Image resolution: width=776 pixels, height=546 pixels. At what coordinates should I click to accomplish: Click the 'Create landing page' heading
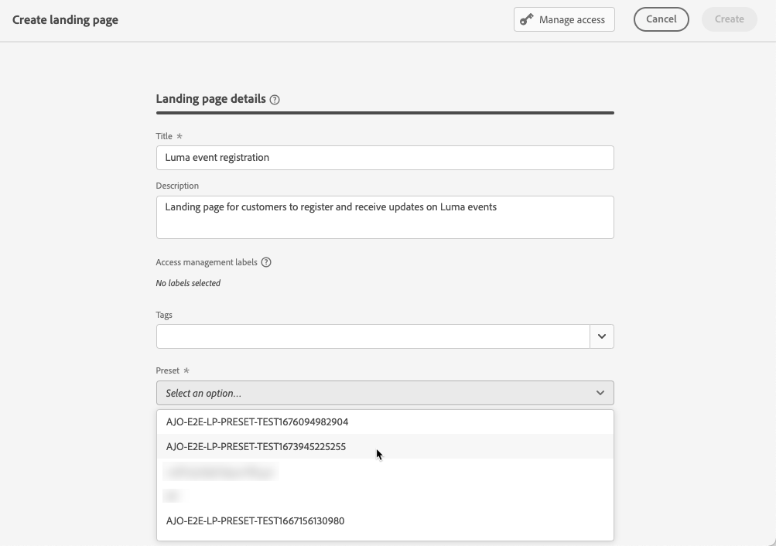(x=65, y=20)
